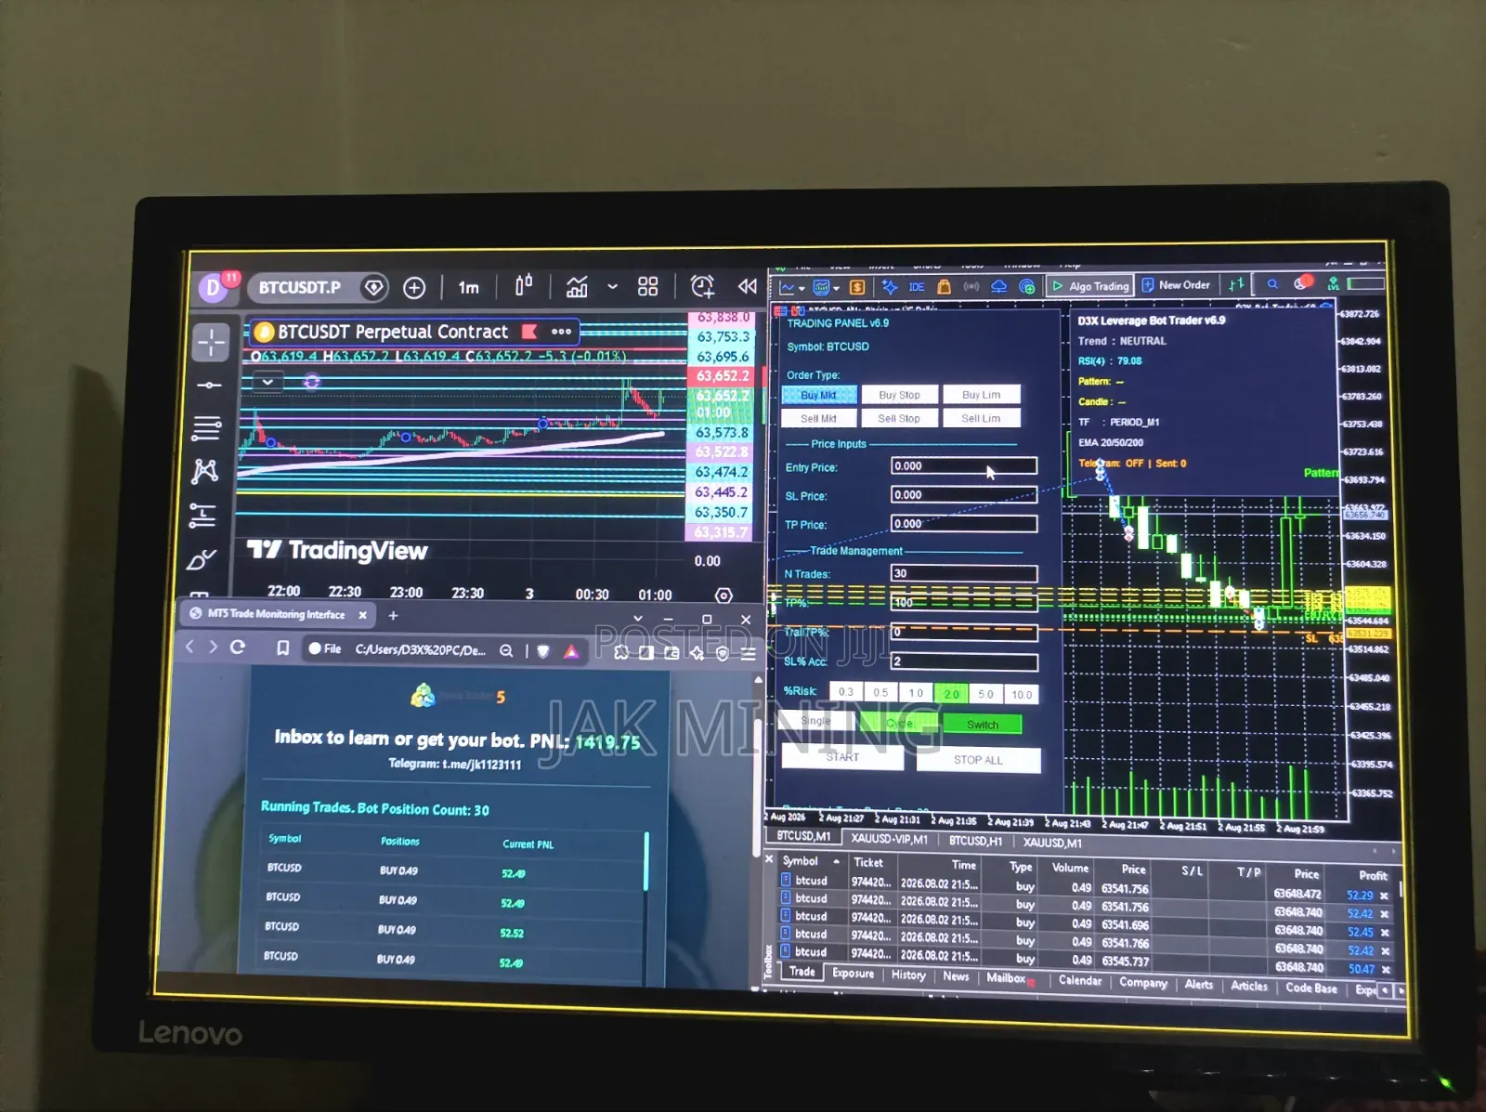1486x1112 pixels.
Task: Select Buy Lim order type
Action: point(981,395)
